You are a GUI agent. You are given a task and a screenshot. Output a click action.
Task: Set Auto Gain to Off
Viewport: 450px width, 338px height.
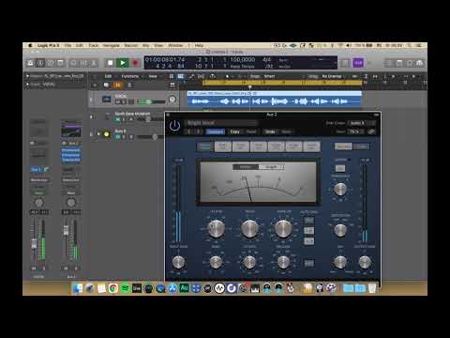pyautogui.click(x=309, y=221)
